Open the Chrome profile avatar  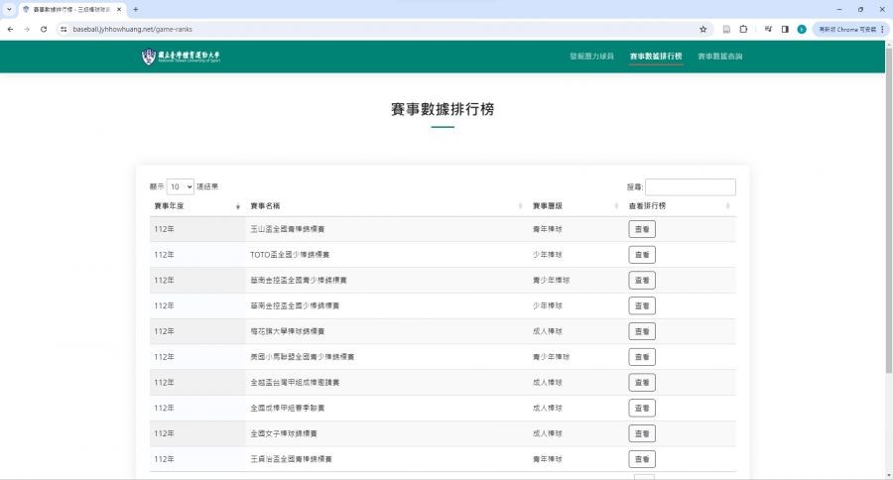tap(802, 29)
